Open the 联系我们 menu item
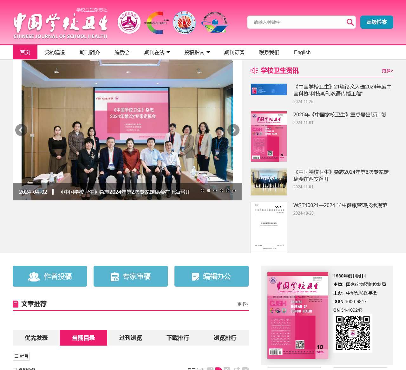 (x=269, y=52)
